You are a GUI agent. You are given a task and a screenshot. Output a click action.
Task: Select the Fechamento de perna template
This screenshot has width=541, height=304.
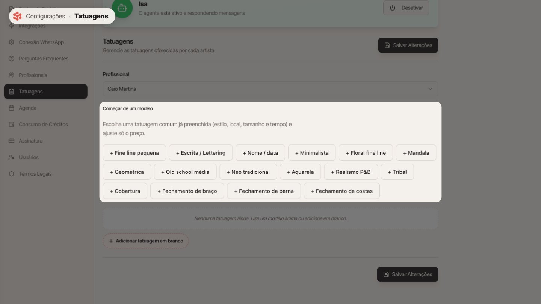click(264, 191)
